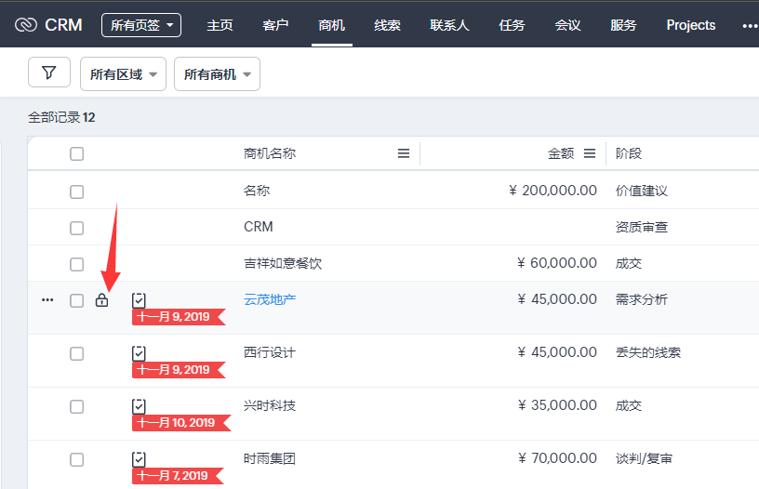759x489 pixels.
Task: Open the three-dot menu for 云茂地产 row
Action: tap(47, 300)
